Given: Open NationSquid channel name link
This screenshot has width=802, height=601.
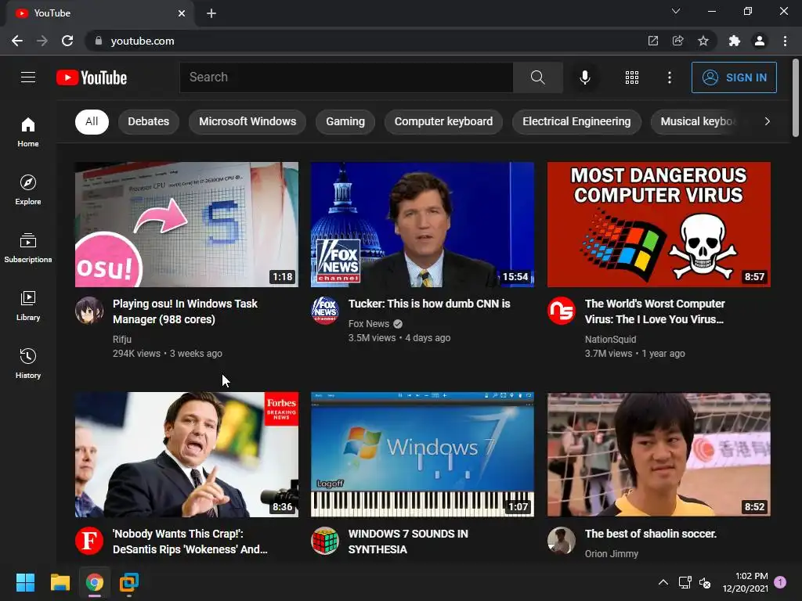Looking at the screenshot, I should pos(610,340).
